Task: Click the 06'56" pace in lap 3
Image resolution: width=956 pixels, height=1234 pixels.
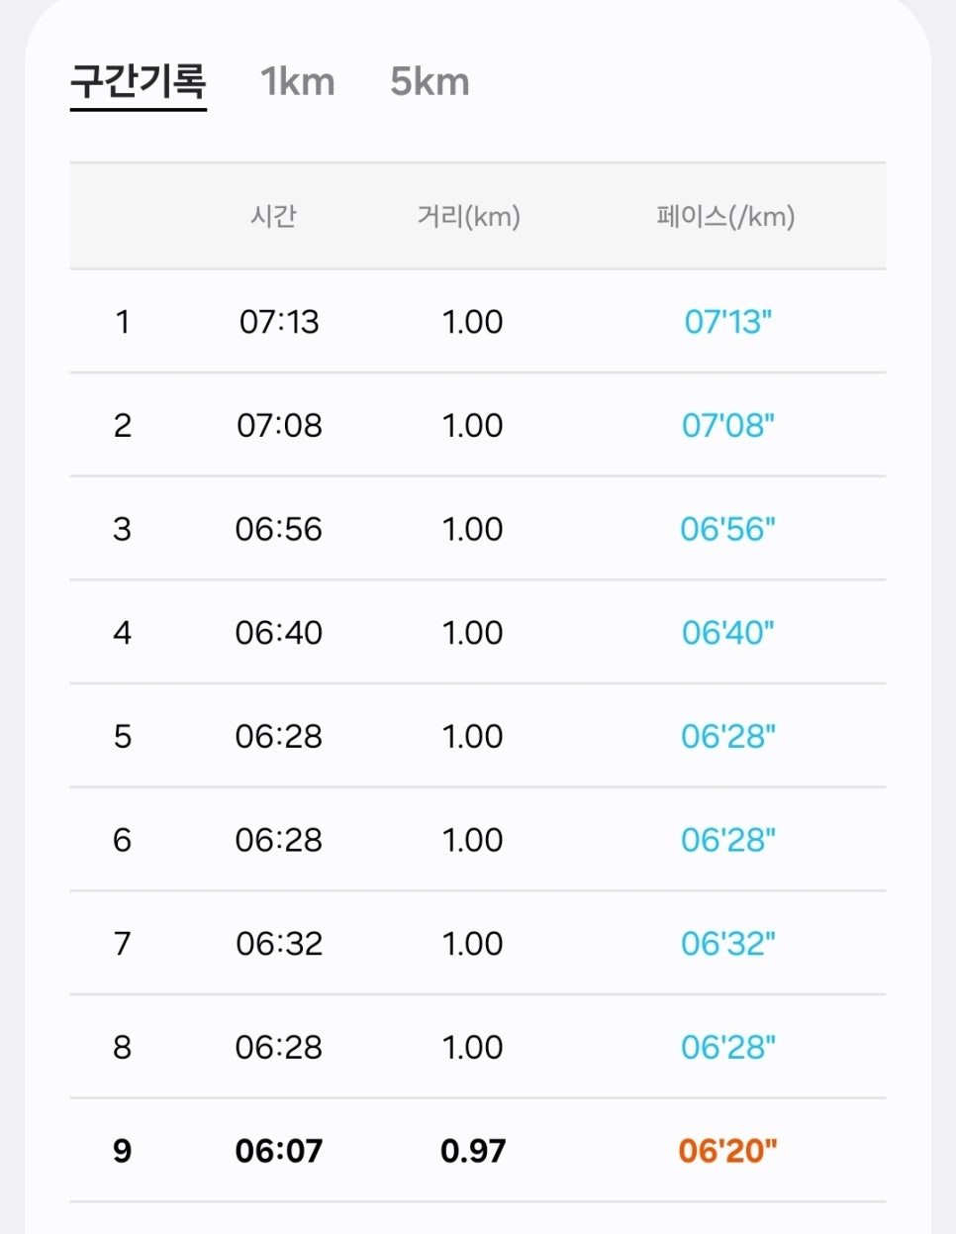Action: click(728, 529)
